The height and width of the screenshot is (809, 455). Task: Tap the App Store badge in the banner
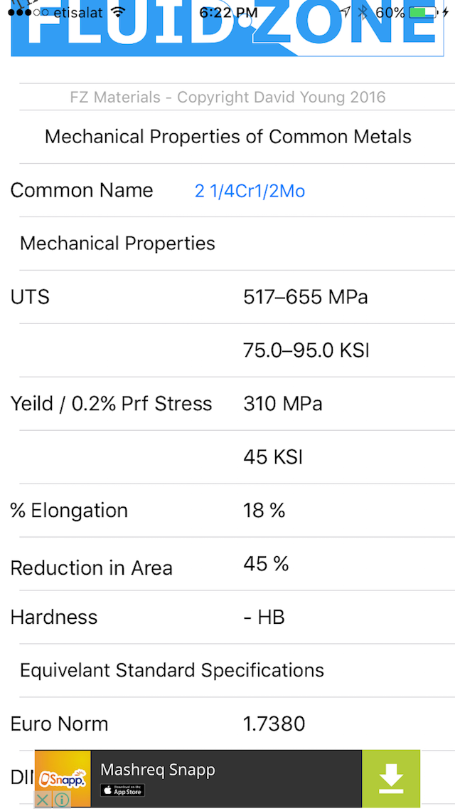tap(122, 790)
